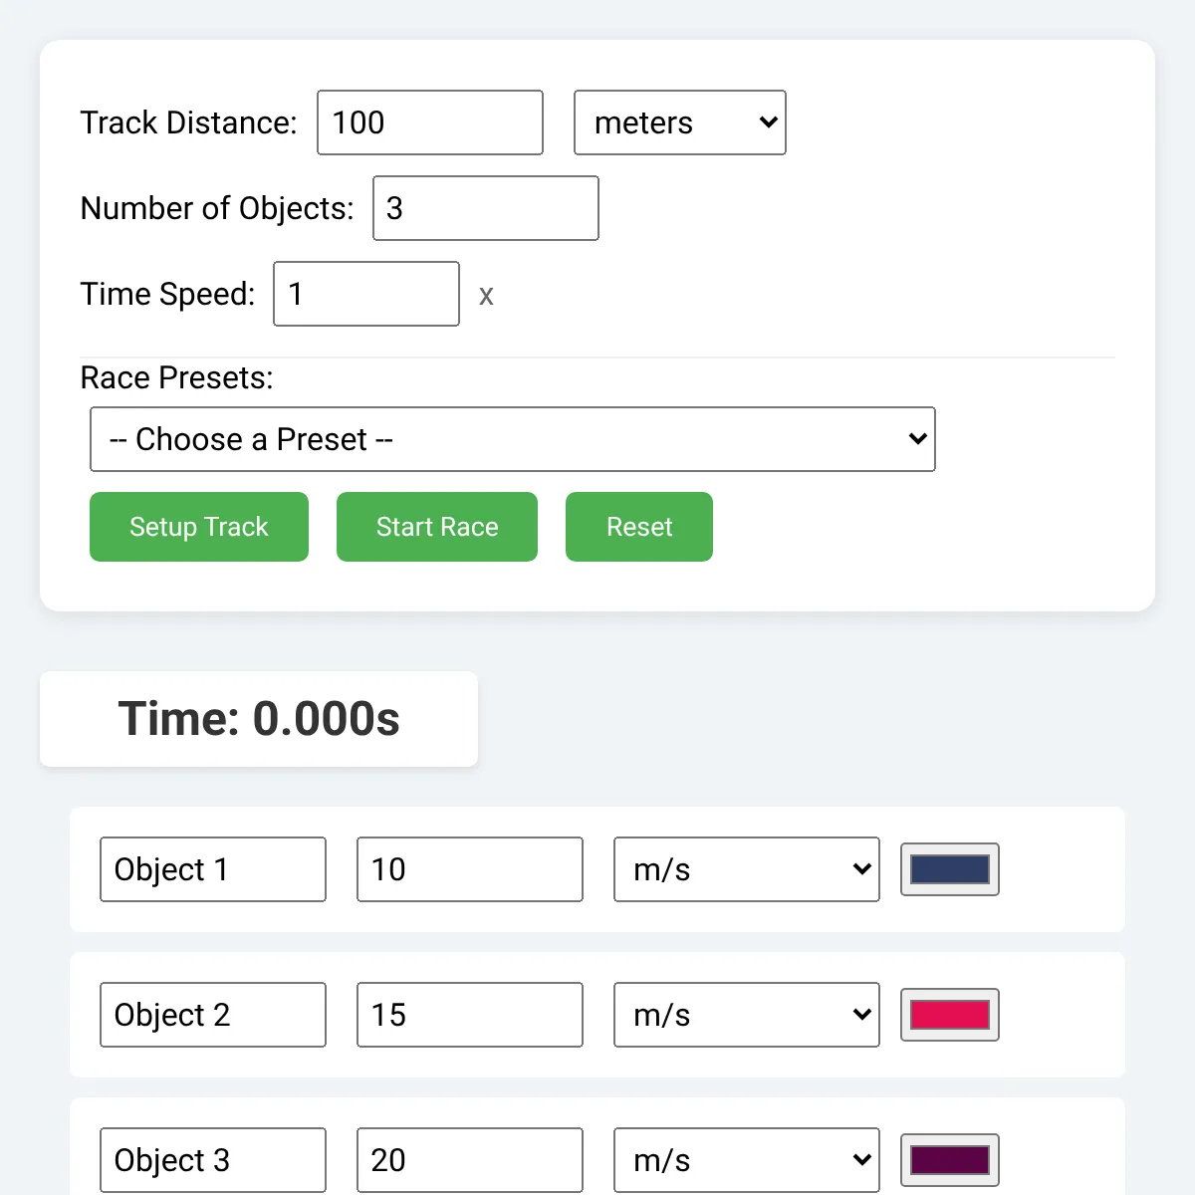Click the Number of Objects field
The image size is (1195, 1195).
pyautogui.click(x=486, y=208)
